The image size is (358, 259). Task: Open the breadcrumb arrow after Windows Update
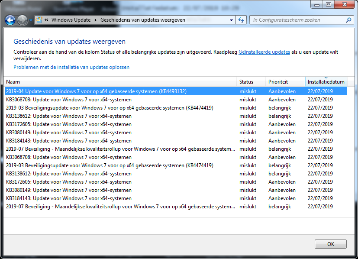95,20
